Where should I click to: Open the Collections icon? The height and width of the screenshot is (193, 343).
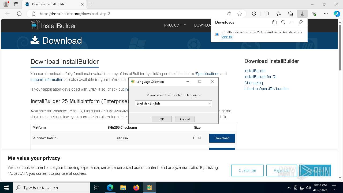click(290, 14)
